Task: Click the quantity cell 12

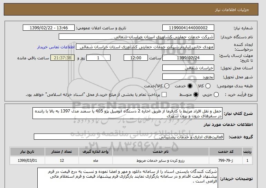Action: tap(62, 160)
